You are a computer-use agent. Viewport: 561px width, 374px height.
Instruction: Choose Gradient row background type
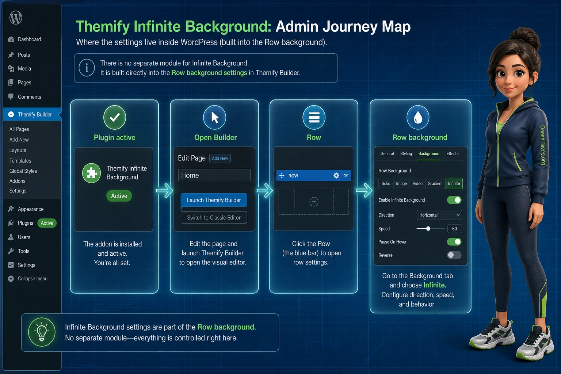coord(435,183)
